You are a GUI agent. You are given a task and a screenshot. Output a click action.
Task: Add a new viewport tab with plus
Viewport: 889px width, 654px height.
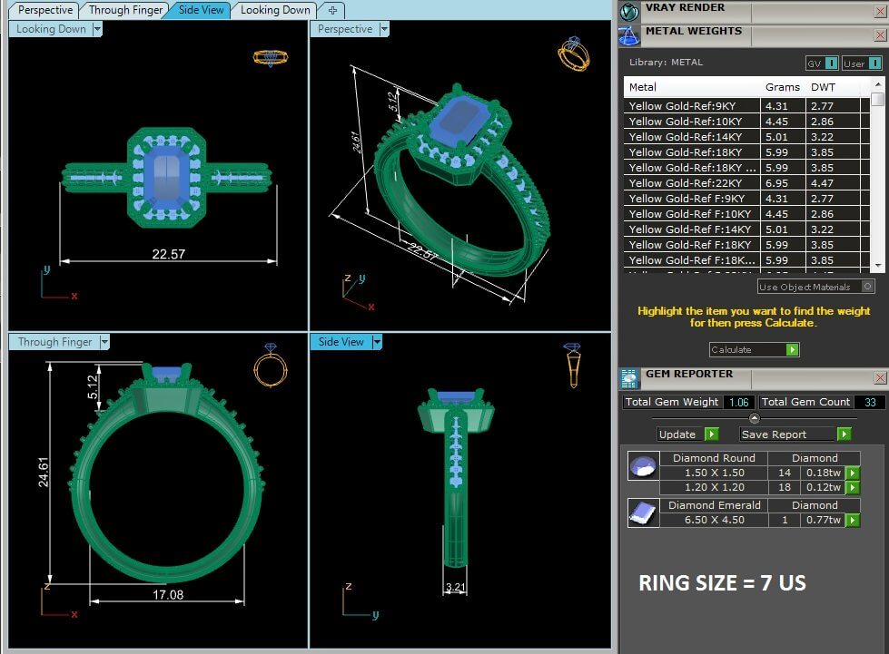click(x=332, y=10)
